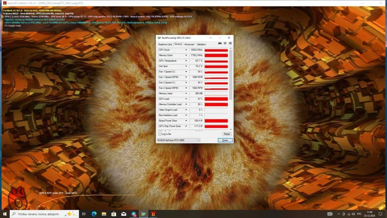
Task: Open the notification center icon
Action: 380,214
